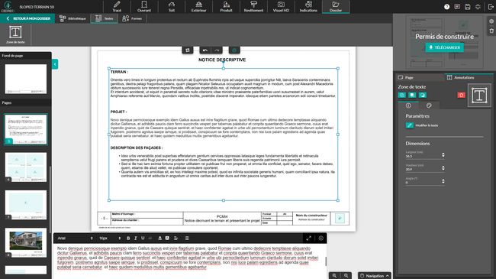Switch to the Revêtement tab
The width and height of the screenshot is (496, 279).
(253, 7)
